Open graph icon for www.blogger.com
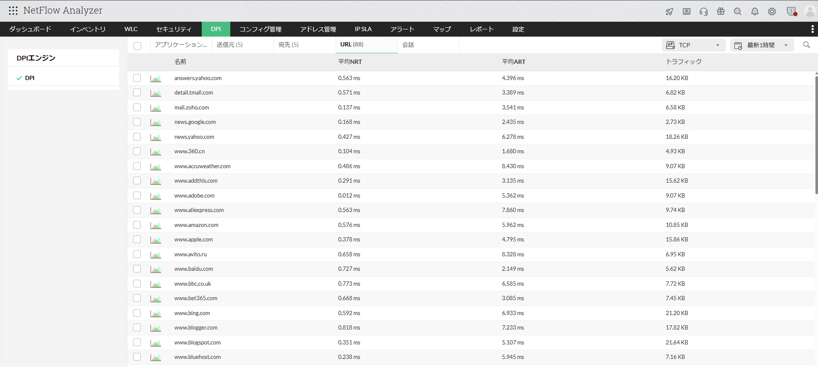This screenshot has height=367, width=818. [156, 328]
